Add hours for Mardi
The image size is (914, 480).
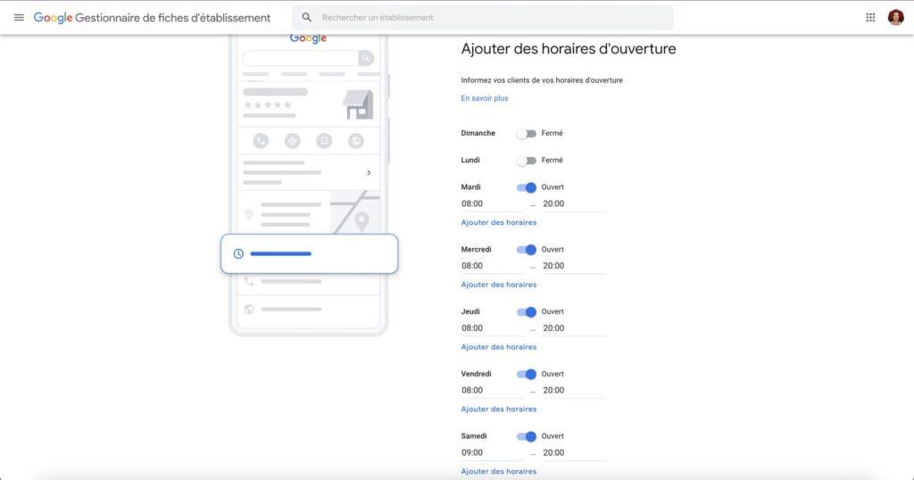click(498, 222)
